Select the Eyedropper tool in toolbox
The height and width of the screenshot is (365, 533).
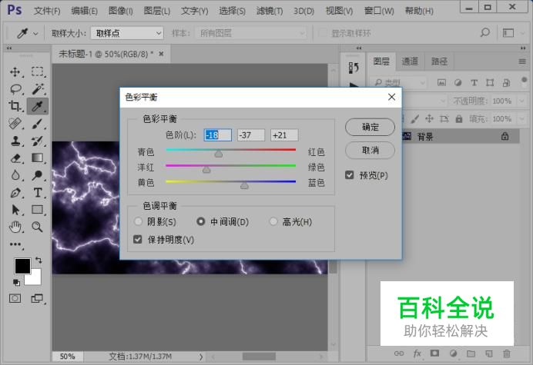(38, 107)
